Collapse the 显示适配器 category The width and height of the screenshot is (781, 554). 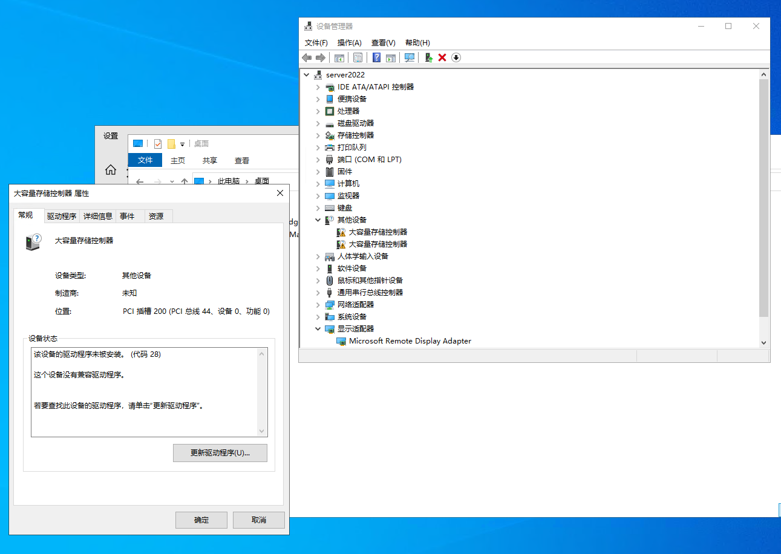(x=318, y=329)
